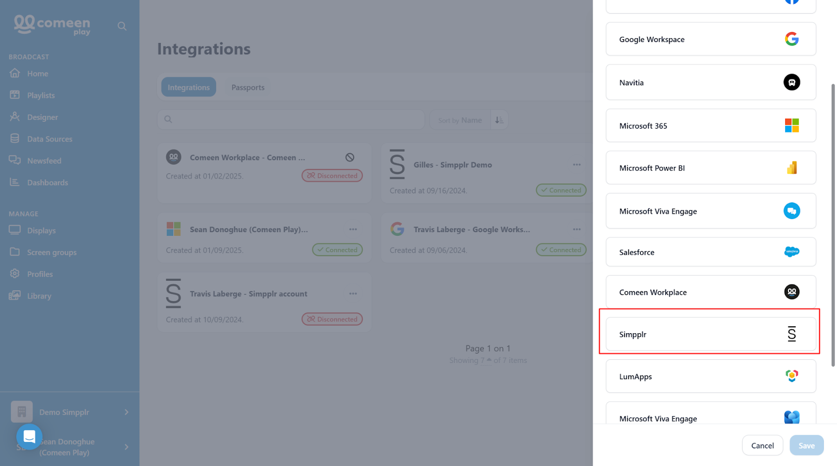Open Screen groups in the sidebar
This screenshot has width=837, height=466.
coord(52,252)
